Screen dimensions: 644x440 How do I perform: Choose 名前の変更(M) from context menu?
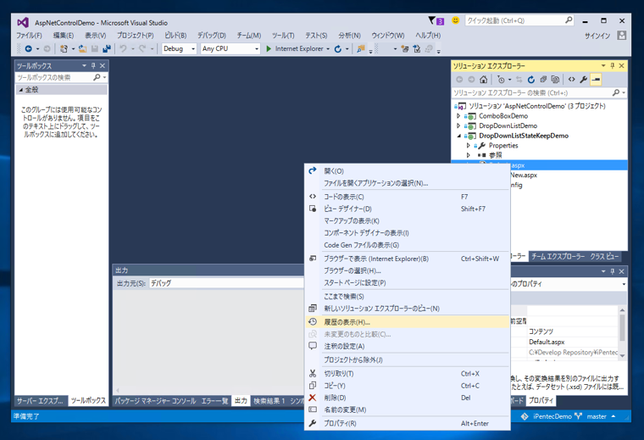tap(407, 410)
